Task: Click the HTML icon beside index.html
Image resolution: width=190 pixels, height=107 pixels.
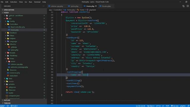Action: (x=8, y=76)
